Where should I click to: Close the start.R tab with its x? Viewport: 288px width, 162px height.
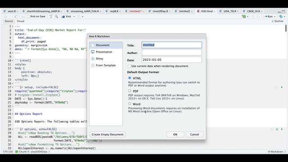click(18, 11)
